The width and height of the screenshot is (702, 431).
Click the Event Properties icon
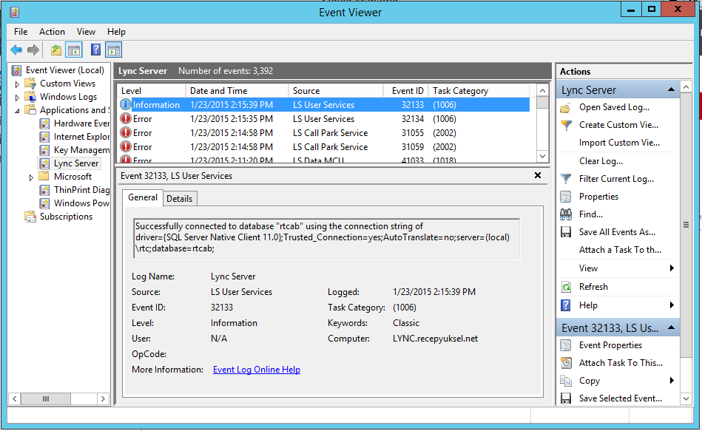566,345
